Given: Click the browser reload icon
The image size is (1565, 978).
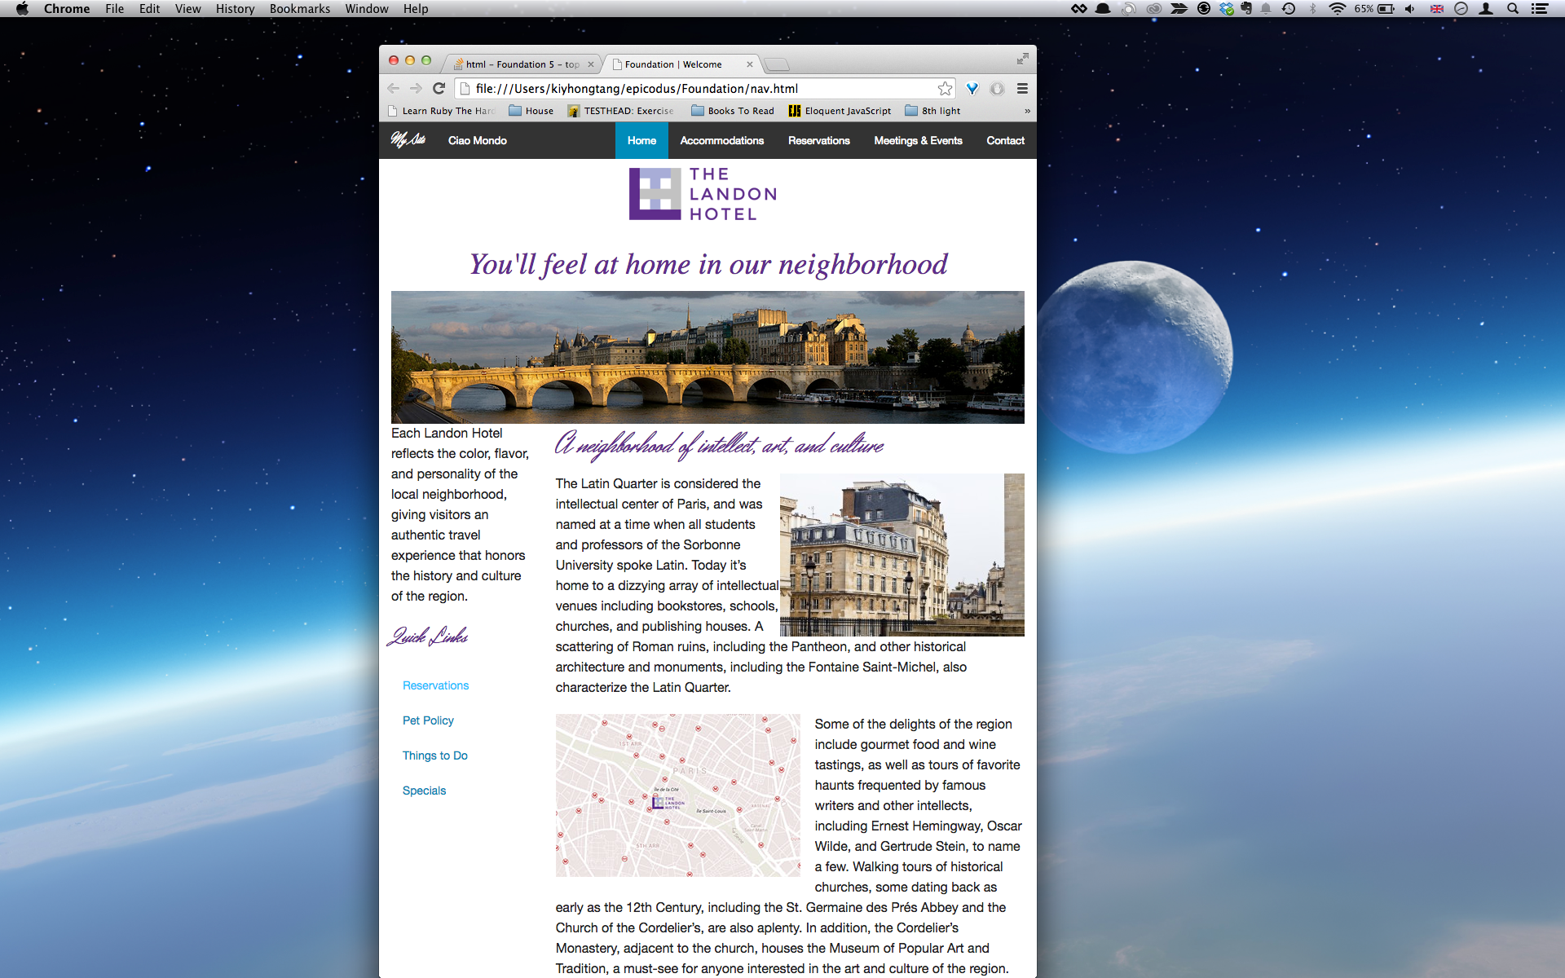Looking at the screenshot, I should pyautogui.click(x=439, y=88).
